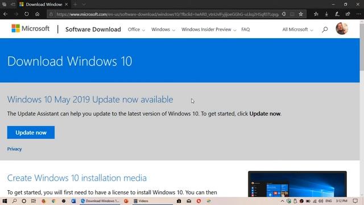
Task: Expand the All Microsoft menu
Action: tap(297, 30)
